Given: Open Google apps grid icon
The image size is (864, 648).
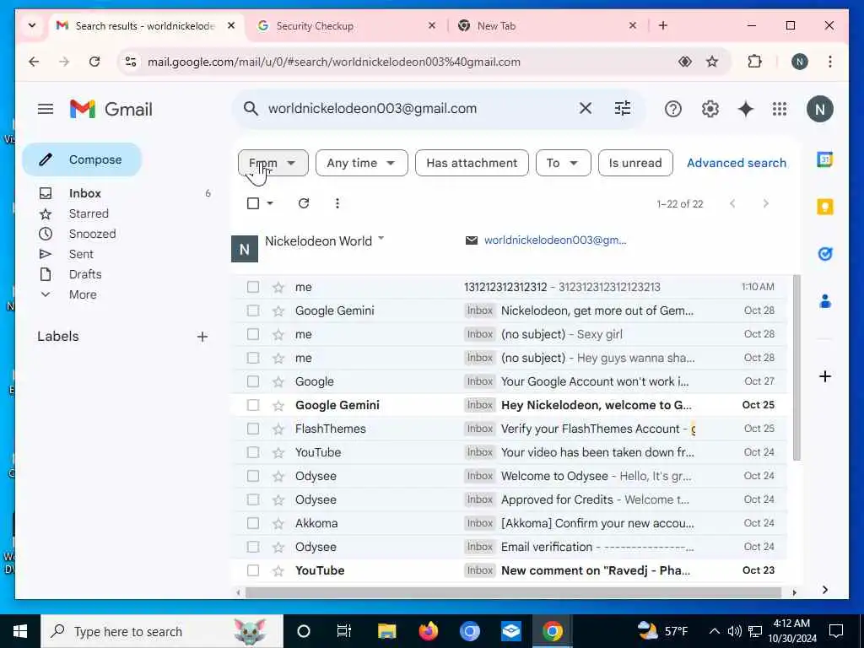Looking at the screenshot, I should pos(780,109).
